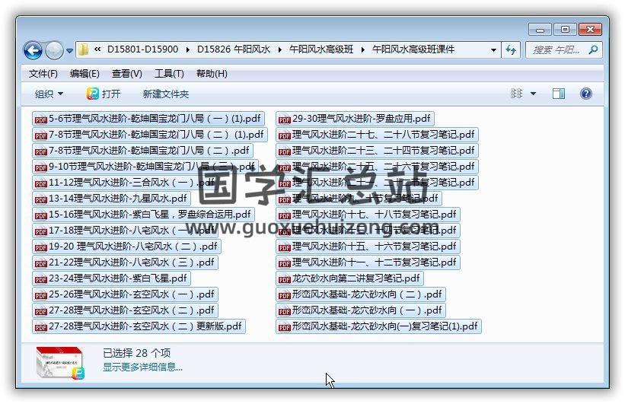Go back using the Back arrow button
Screen dimensions: 625x404
pos(33,51)
